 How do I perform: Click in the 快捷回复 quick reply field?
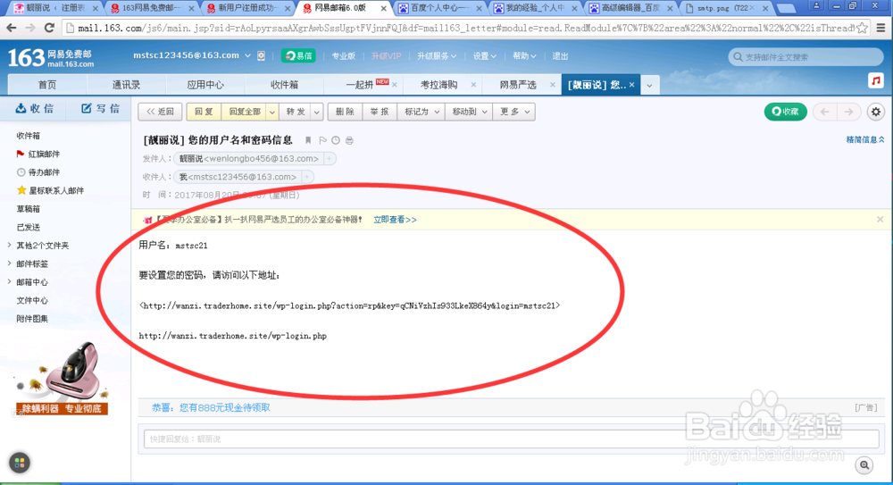[511, 439]
